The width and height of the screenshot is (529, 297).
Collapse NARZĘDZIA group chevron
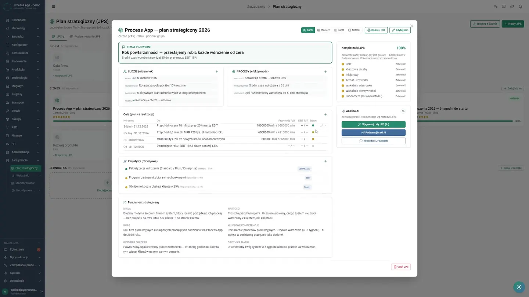click(x=39, y=243)
